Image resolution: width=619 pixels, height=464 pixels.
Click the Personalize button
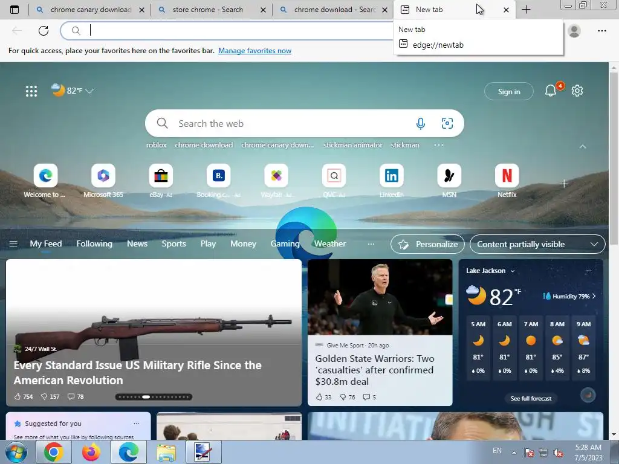click(x=427, y=244)
